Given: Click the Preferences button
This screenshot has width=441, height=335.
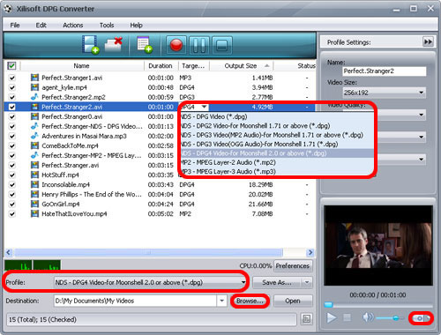Looking at the screenshot, I should coord(293,265).
